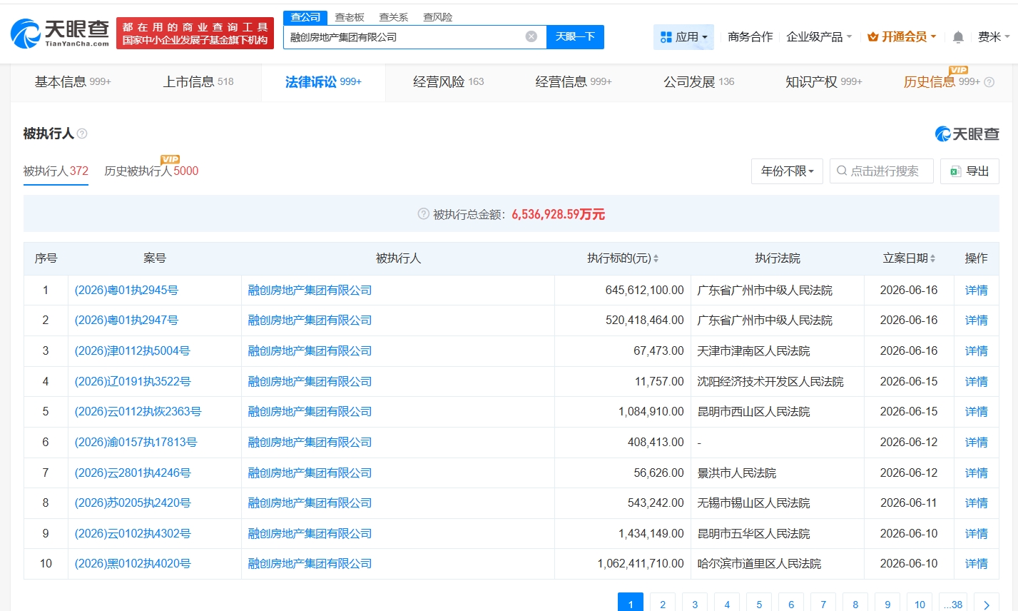Open the 年份不限 year filter dropdown
The width and height of the screenshot is (1018, 611).
[787, 171]
